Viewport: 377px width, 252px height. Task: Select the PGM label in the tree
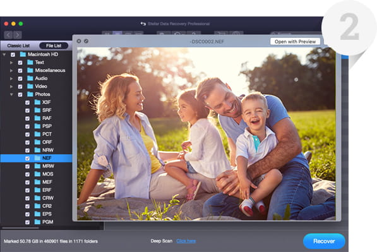47,222
